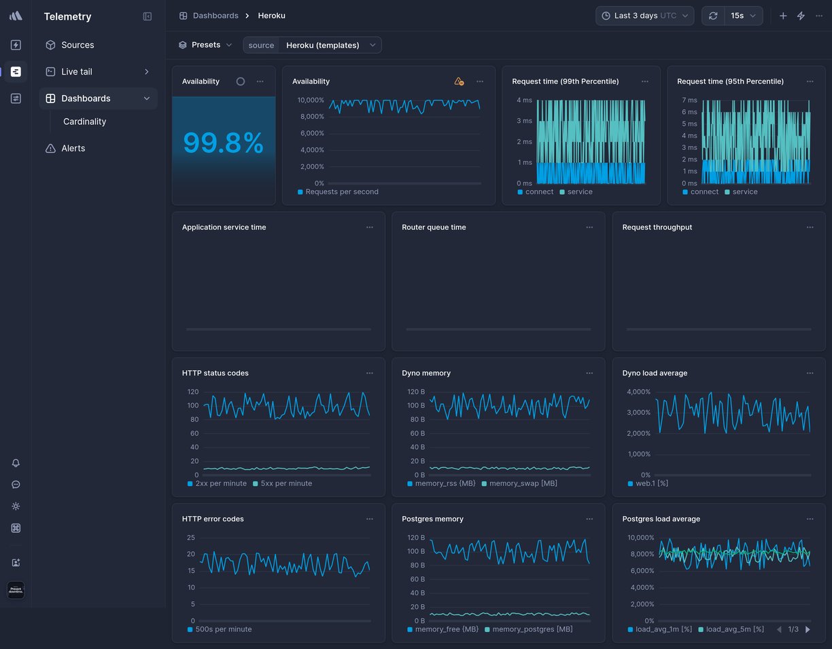Screen dimensions: 832x649
Task: Click the refresh icon in the top bar
Action: pyautogui.click(x=713, y=16)
